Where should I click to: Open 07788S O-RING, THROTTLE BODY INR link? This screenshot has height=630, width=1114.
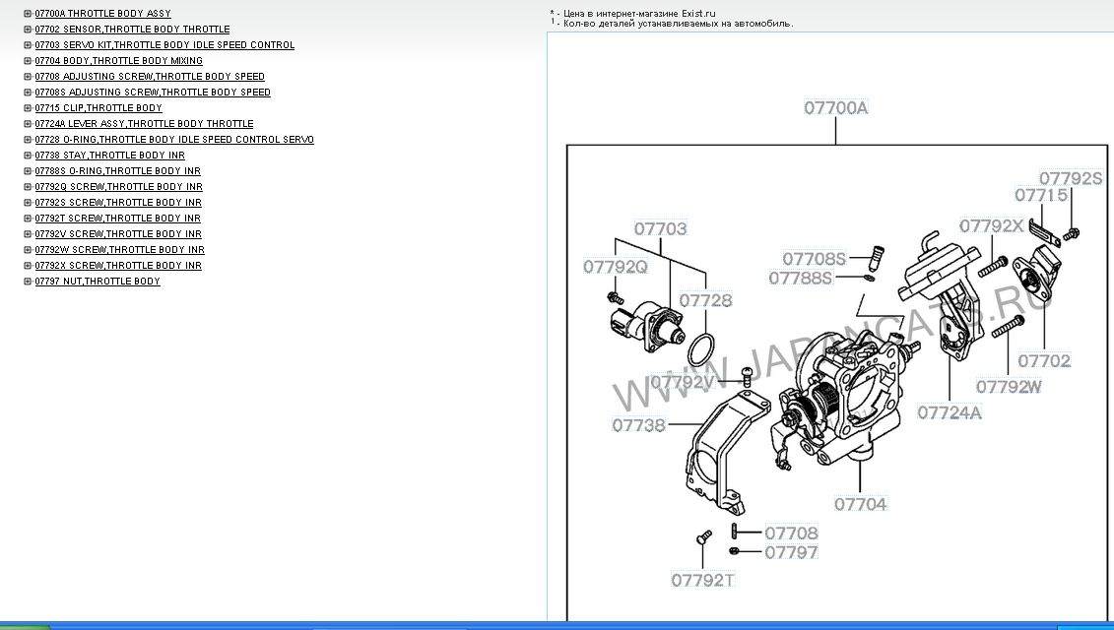click(x=117, y=171)
